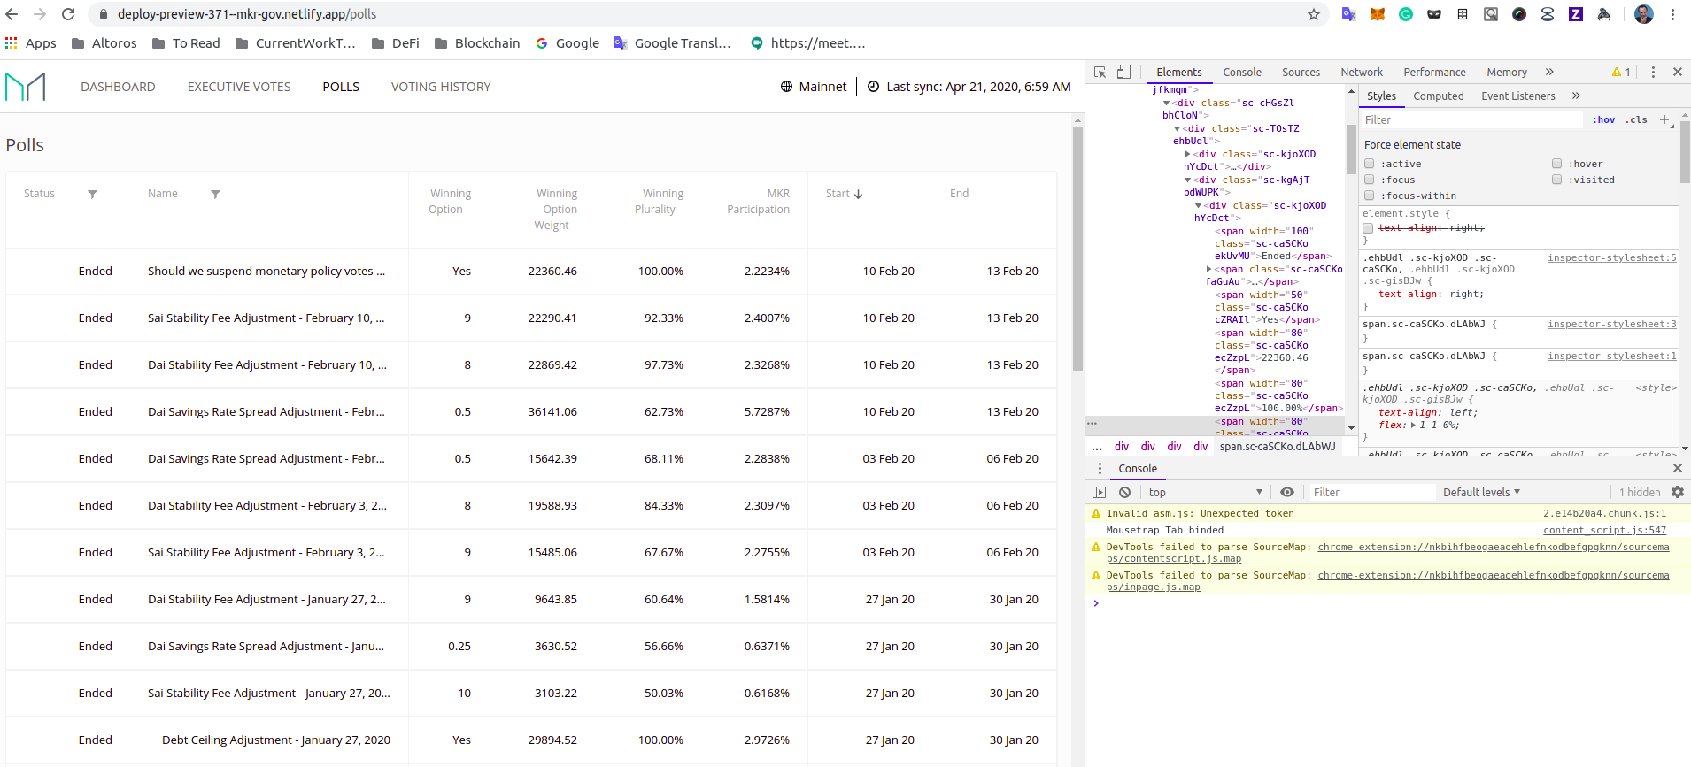Enable the :hover force state checkbox
This screenshot has height=767, width=1691.
click(x=1556, y=164)
